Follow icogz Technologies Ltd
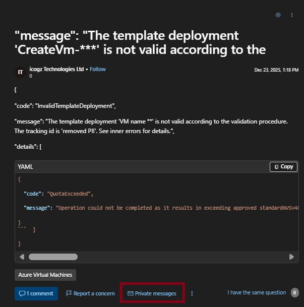 point(98,69)
